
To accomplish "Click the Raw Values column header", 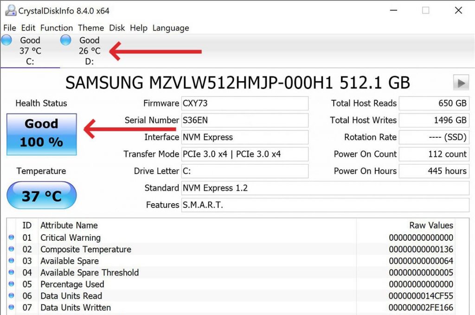I will coord(431,225).
